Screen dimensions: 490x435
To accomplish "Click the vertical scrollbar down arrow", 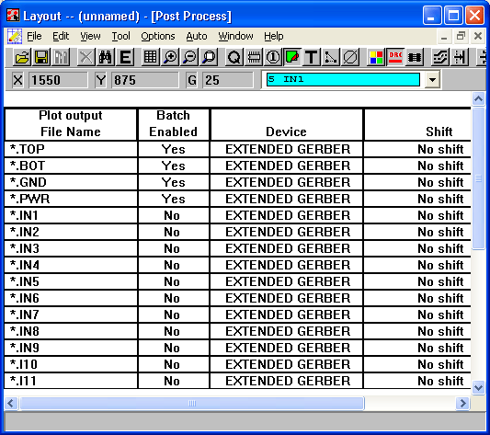I will point(478,388).
